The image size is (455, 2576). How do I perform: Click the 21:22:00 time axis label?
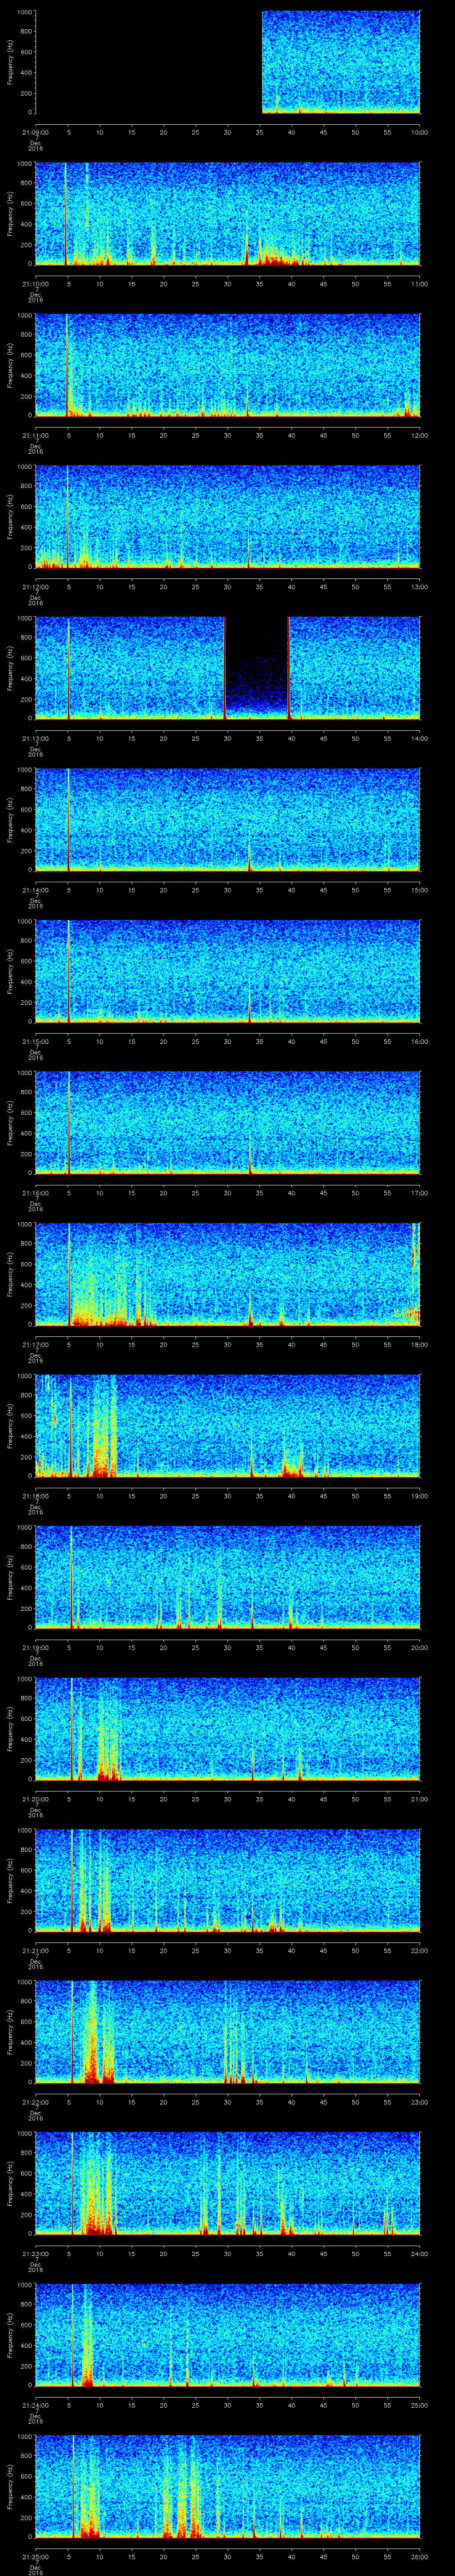(x=35, y=2102)
